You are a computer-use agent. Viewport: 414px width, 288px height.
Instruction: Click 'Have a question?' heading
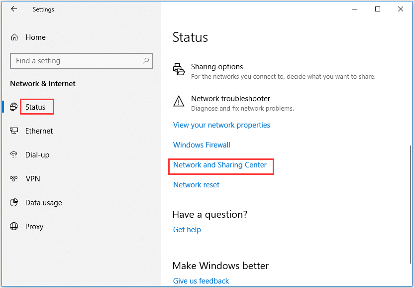(210, 214)
